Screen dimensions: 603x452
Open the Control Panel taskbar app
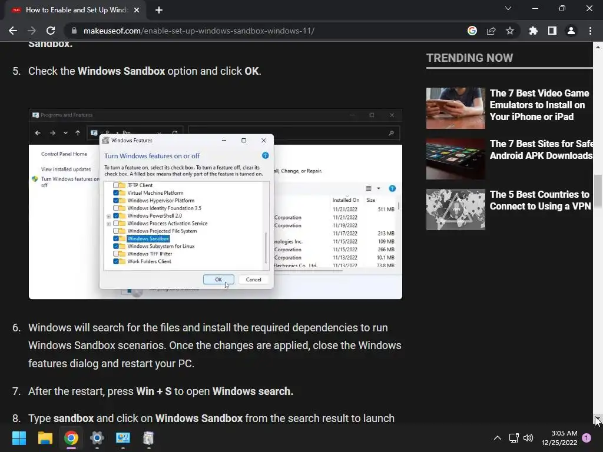coord(123,438)
